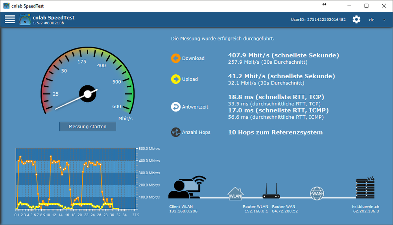The image size is (393, 225).
Task: Start measurement with Messung starten
Action: pos(87,127)
